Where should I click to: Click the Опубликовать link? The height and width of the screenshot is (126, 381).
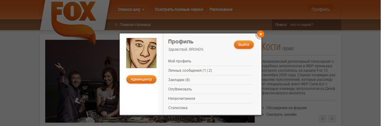coord(180,89)
